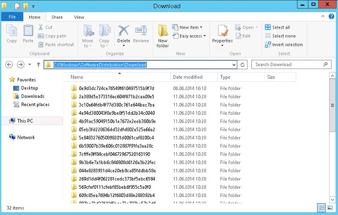Select Network in navigation pane
The height and width of the screenshot is (215, 338).
(22, 137)
